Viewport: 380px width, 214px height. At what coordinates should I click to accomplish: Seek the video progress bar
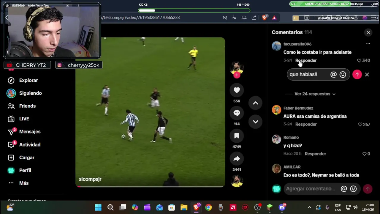tap(150, 186)
